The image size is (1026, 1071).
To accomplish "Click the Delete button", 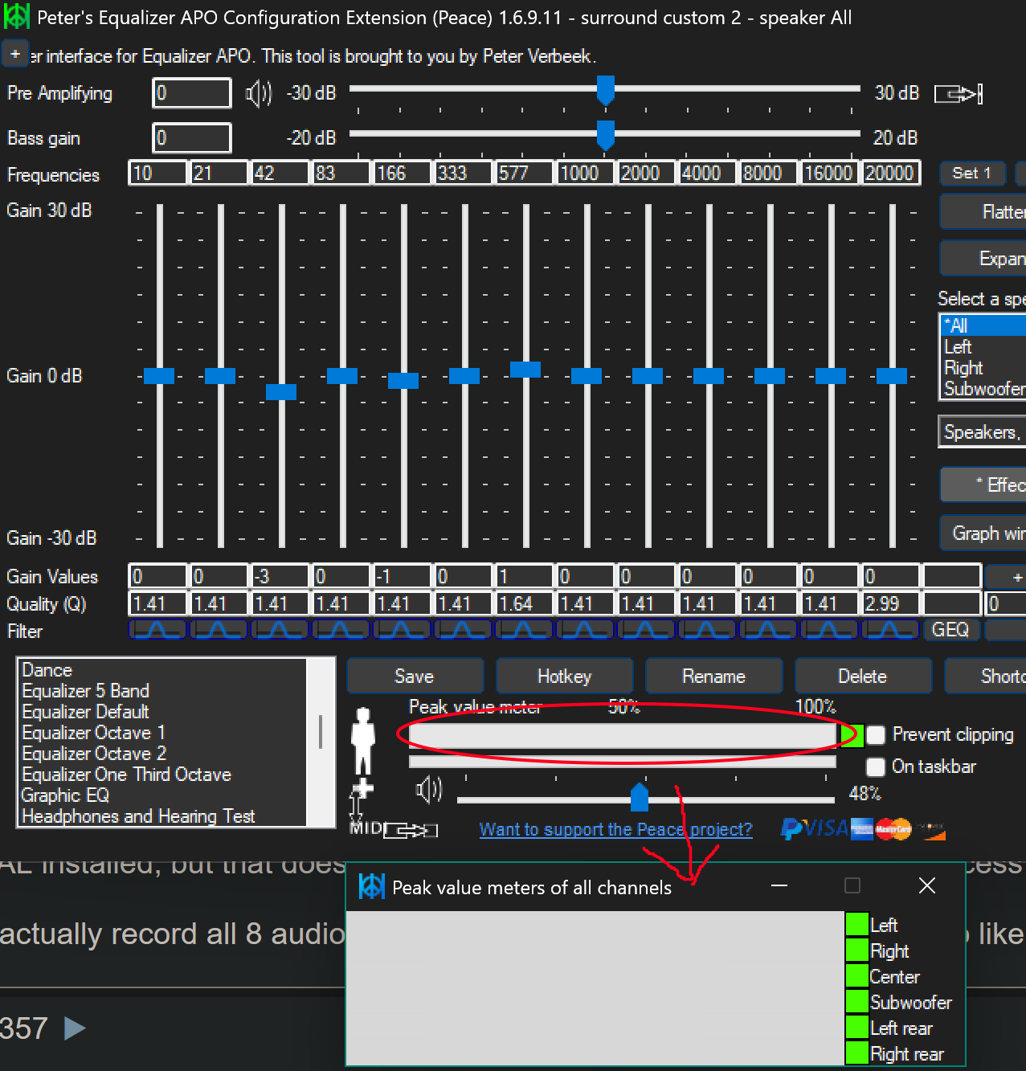I will pyautogui.click(x=863, y=676).
